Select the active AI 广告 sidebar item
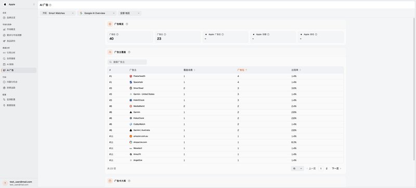Viewport: 416px width, 188px height. 19,70
